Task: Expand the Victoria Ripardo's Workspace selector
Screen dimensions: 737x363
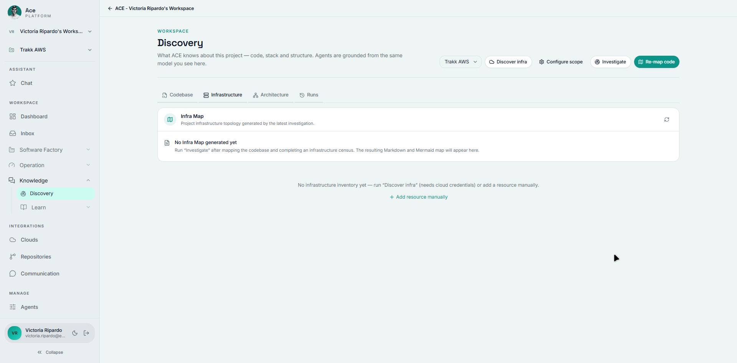Action: pos(50,31)
